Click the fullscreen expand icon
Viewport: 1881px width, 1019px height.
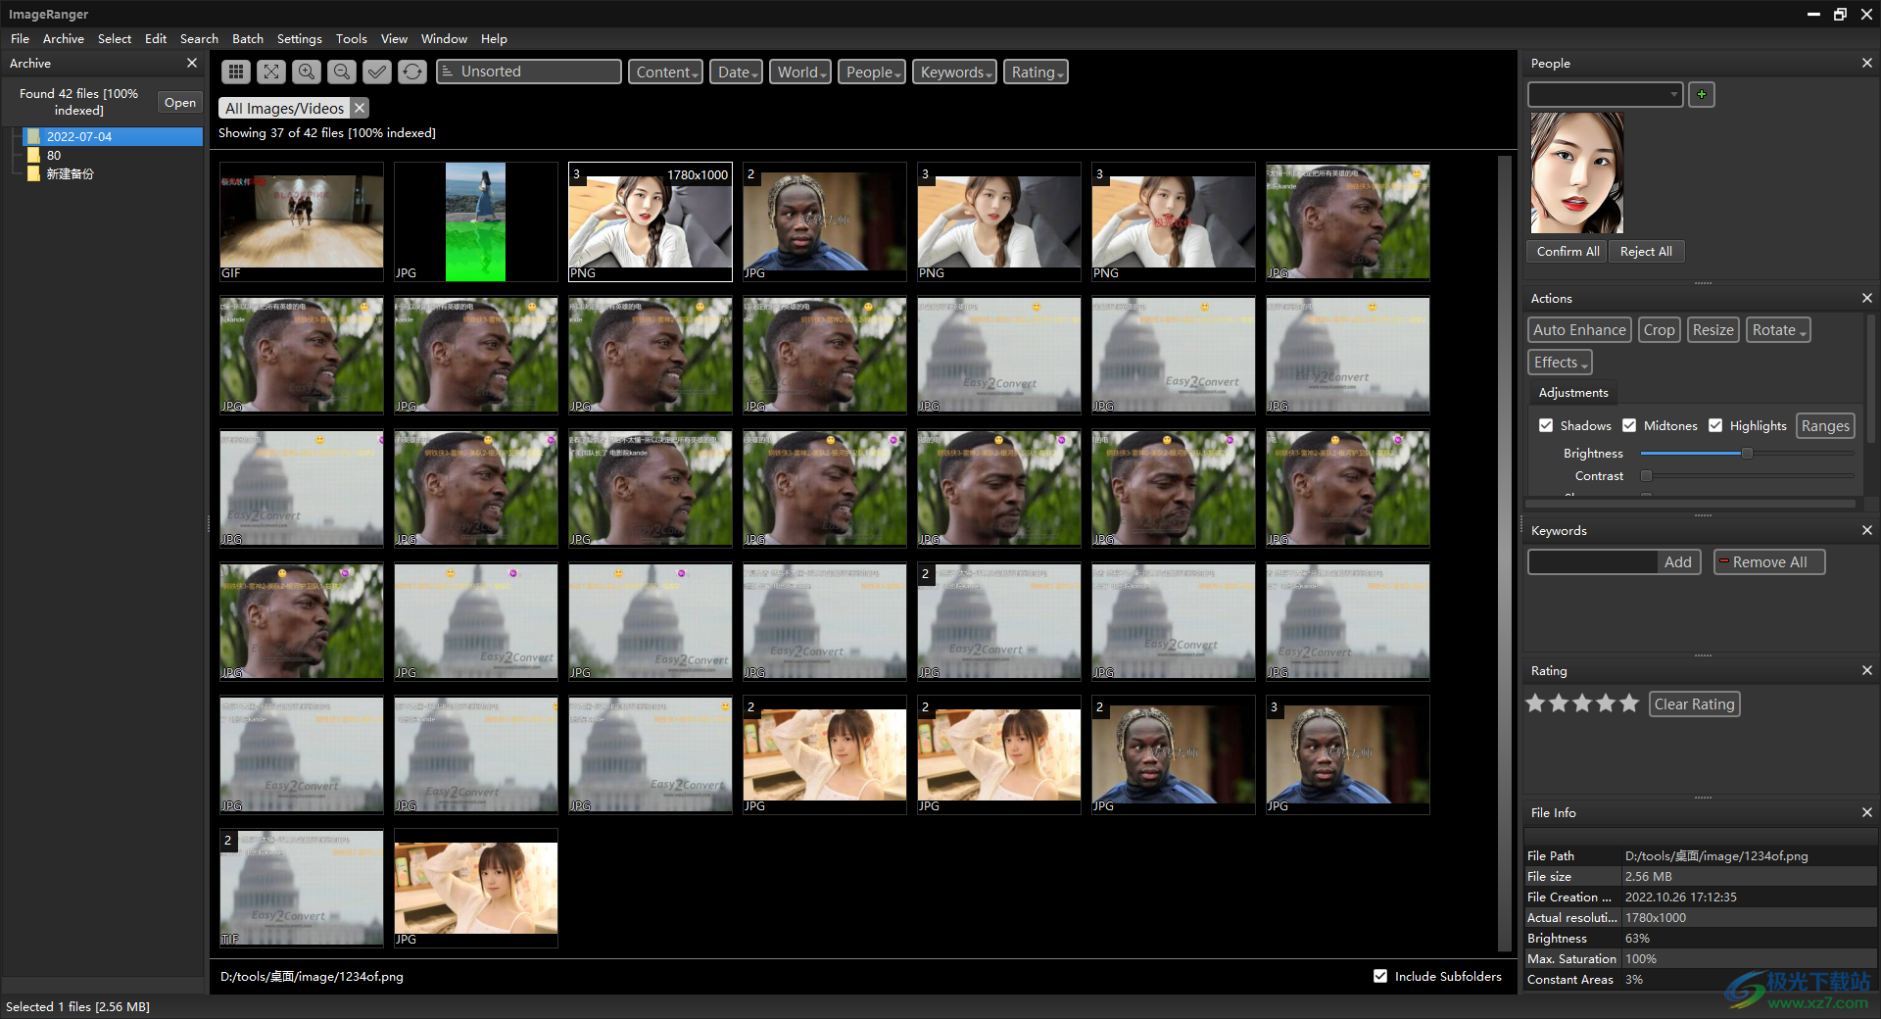click(270, 72)
